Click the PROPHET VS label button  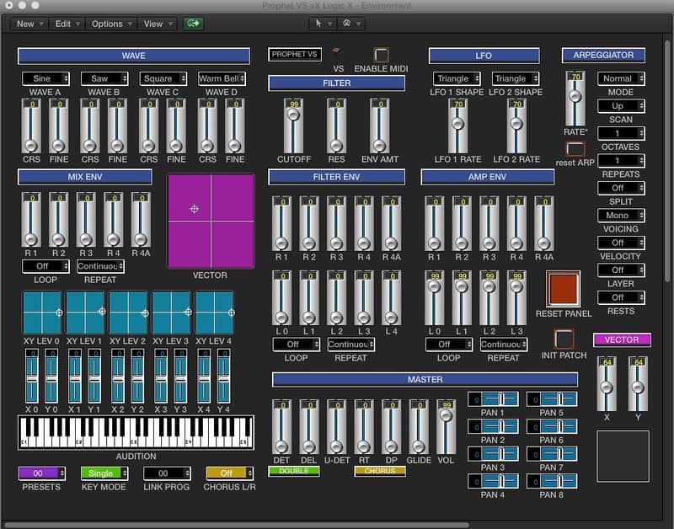point(294,54)
